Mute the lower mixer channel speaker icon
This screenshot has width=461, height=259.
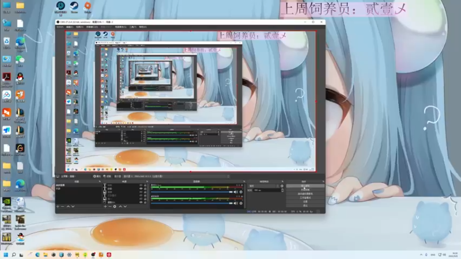[x=236, y=203]
